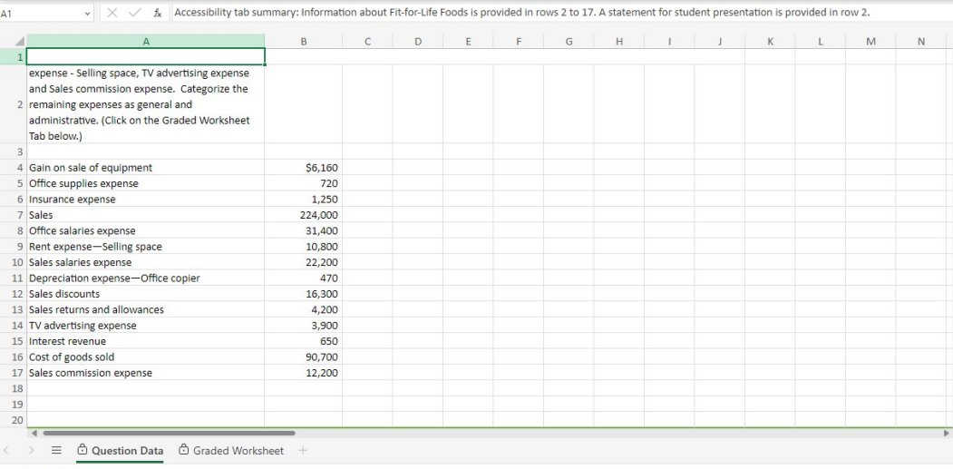Viewport: 953px width, 469px height.
Task: Click cell 'Rent expense—Selling space'
Action: point(146,247)
